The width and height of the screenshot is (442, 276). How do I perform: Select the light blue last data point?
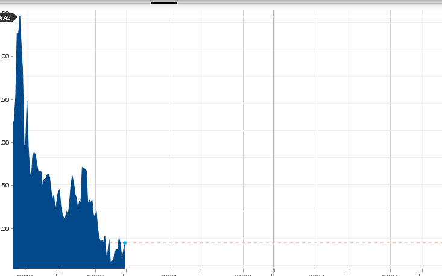click(x=125, y=243)
